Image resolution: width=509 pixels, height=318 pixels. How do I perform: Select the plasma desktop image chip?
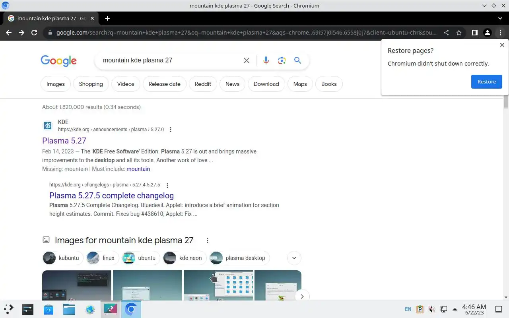coord(240,258)
